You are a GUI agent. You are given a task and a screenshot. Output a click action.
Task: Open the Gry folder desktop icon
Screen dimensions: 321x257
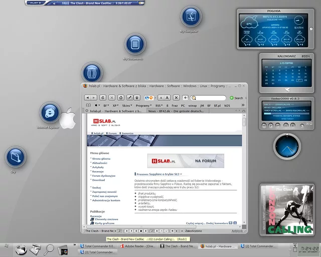[x=16, y=157]
